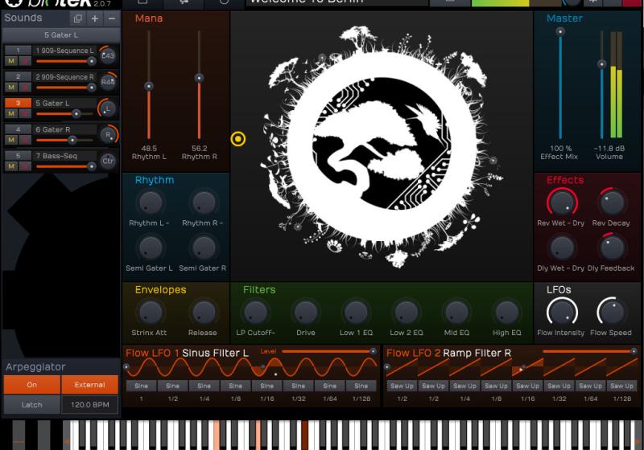The image size is (644, 450).
Task: Click the 120.0 BPM tempo field
Action: coord(89,404)
